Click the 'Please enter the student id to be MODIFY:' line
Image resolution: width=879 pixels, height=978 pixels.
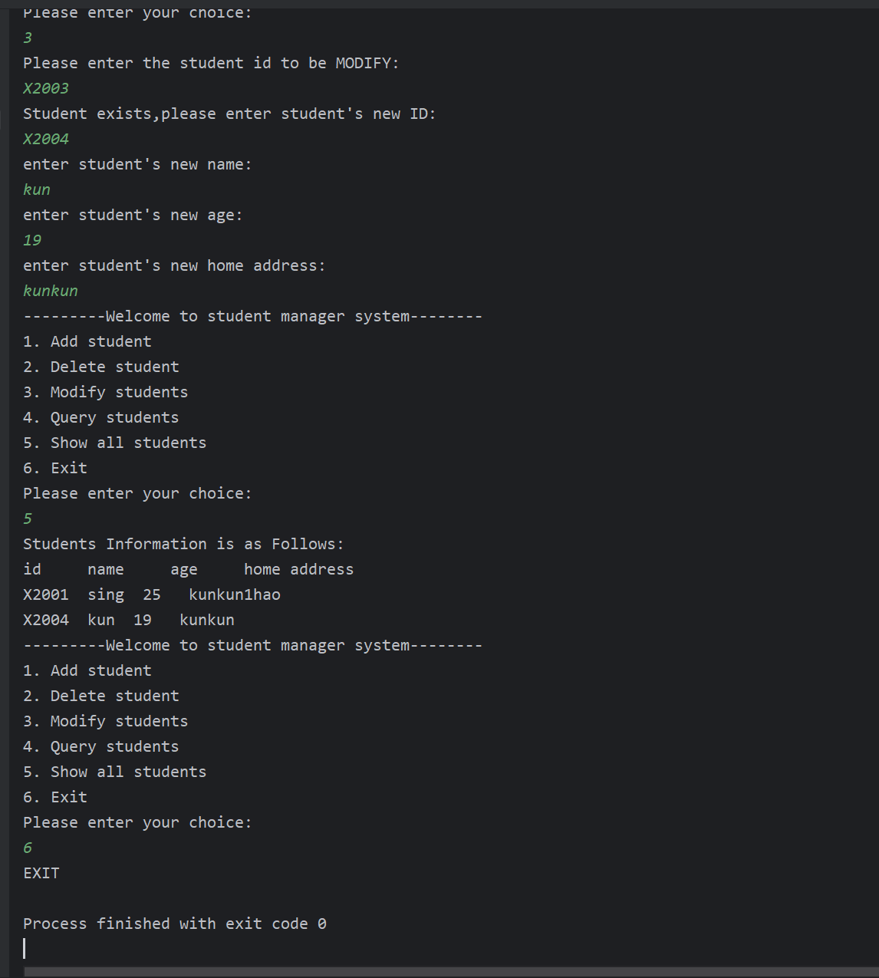point(211,63)
